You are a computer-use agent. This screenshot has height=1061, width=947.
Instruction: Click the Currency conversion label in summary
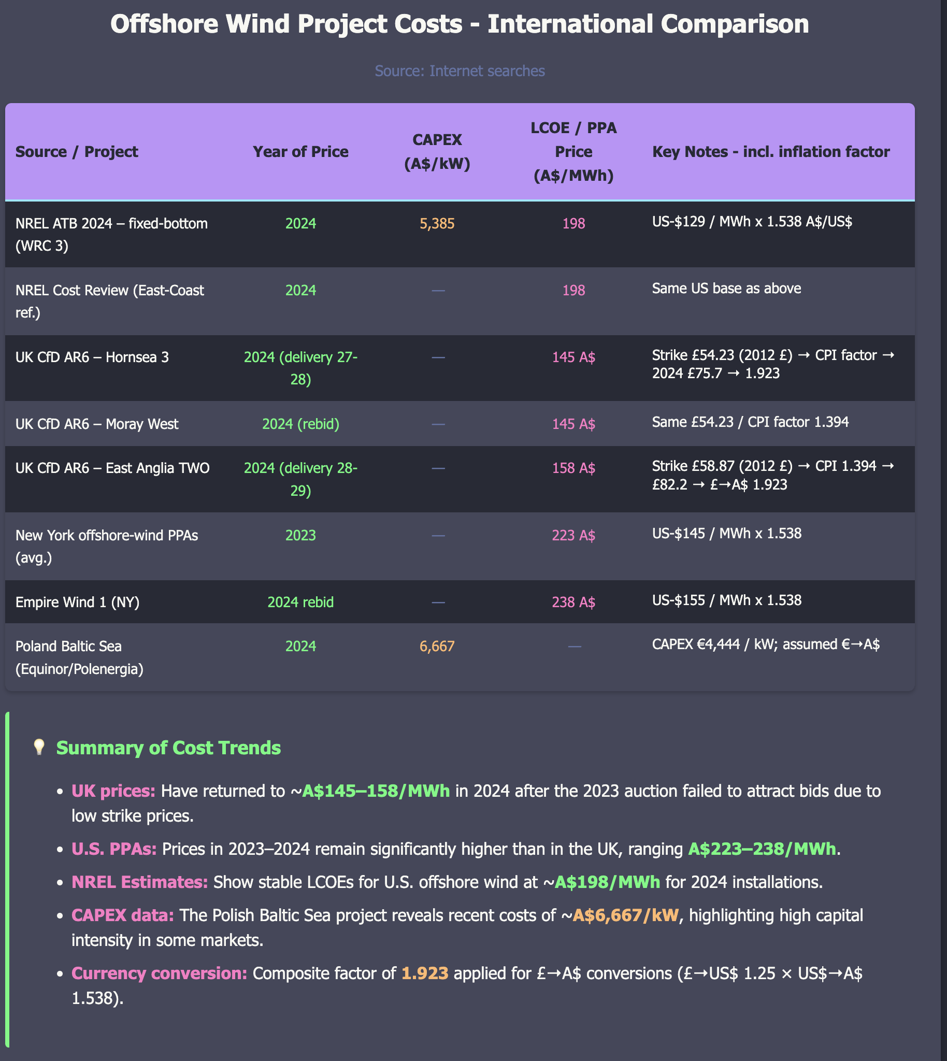point(159,973)
